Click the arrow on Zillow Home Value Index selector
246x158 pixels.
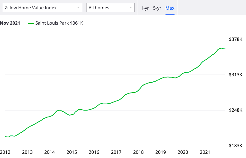tap(78, 8)
